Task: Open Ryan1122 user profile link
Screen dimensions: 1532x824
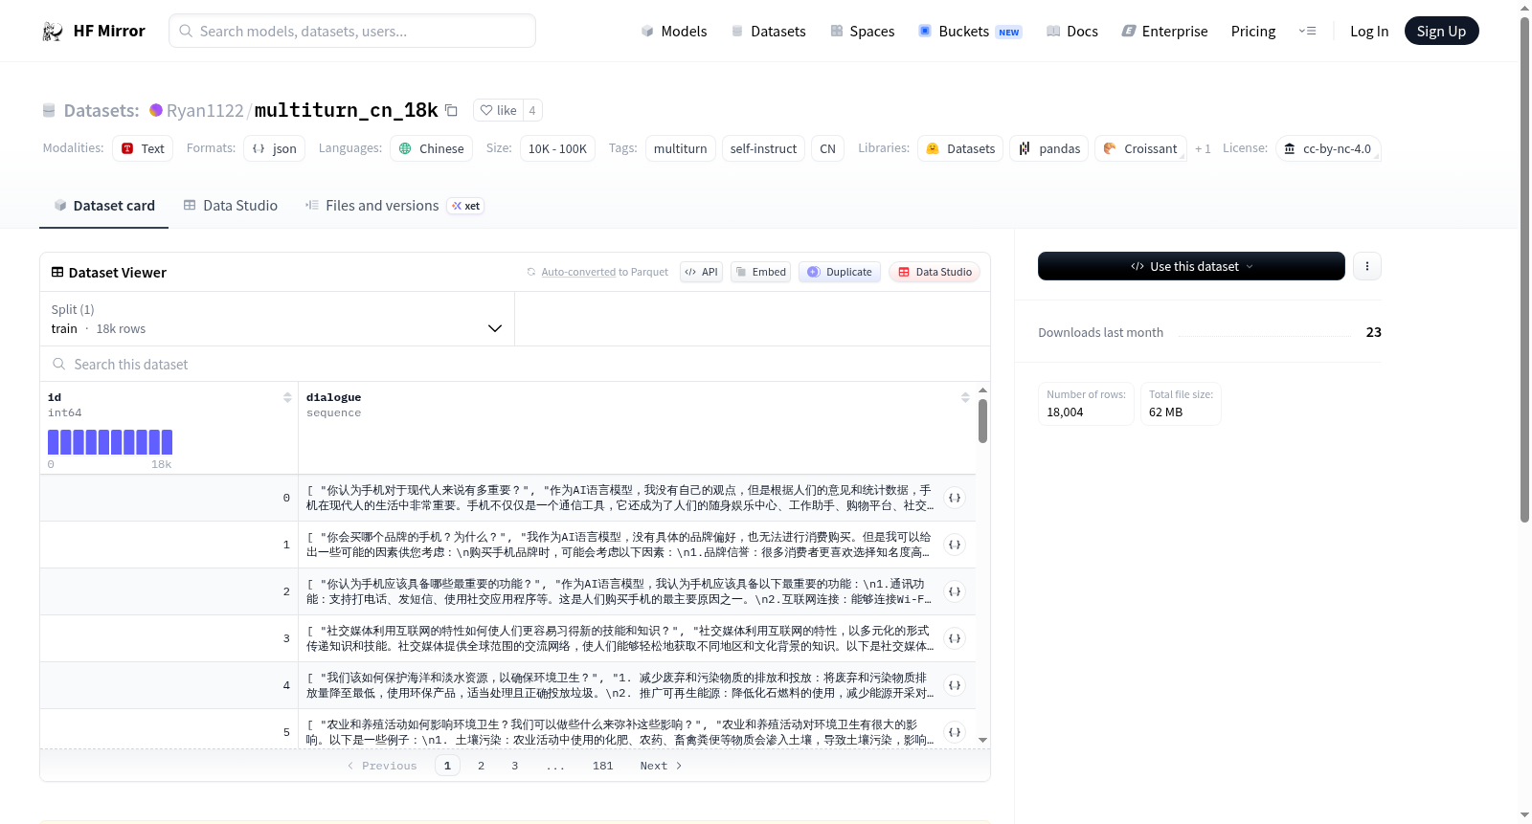Action: pos(205,110)
